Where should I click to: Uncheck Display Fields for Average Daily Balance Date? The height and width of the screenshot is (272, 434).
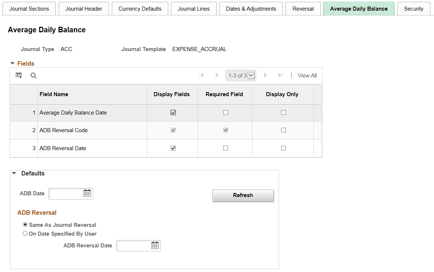[173, 113]
